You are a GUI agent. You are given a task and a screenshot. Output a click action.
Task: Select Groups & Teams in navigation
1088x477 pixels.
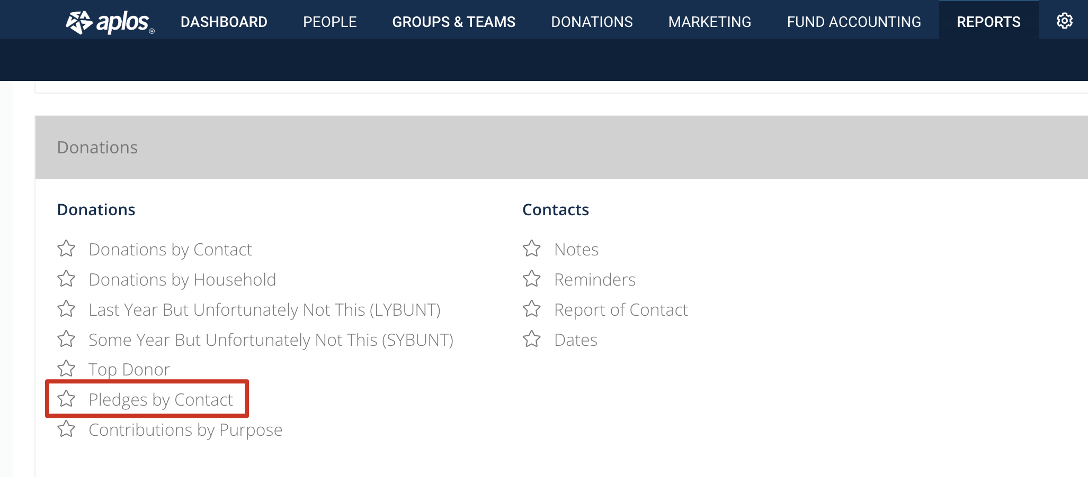pyautogui.click(x=454, y=22)
